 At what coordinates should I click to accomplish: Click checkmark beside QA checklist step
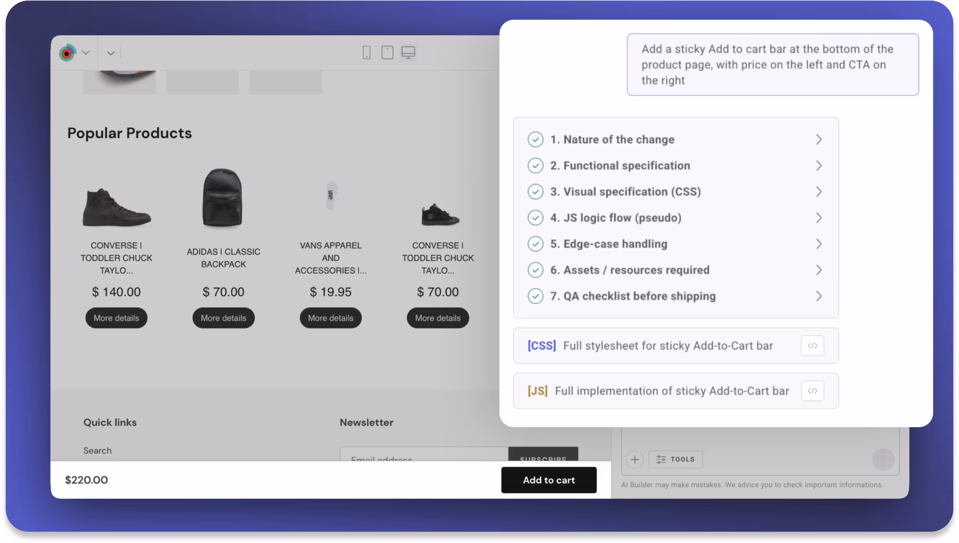tap(535, 296)
